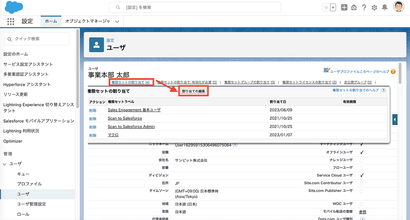The width and height of the screenshot is (410, 220).
Task: Open the オブジェクトマネージャ tab chevron dropdown
Action: pyautogui.click(x=117, y=21)
